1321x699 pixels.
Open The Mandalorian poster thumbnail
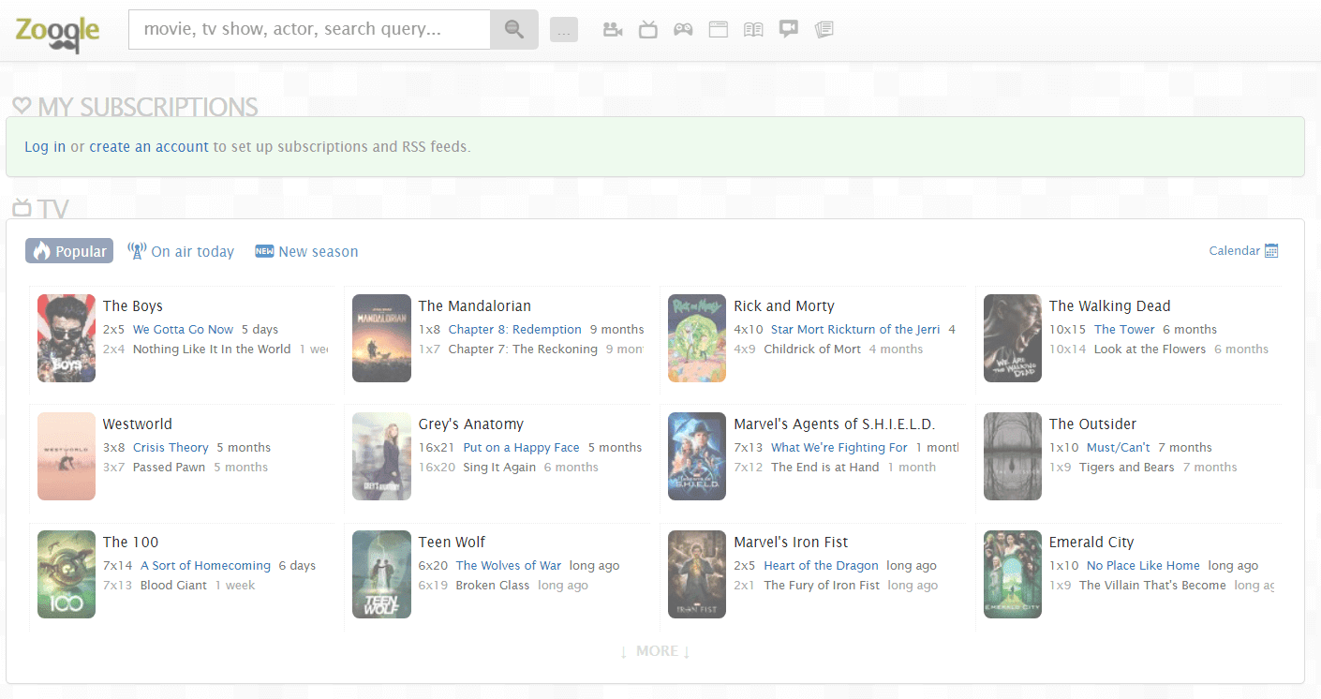[381, 338]
